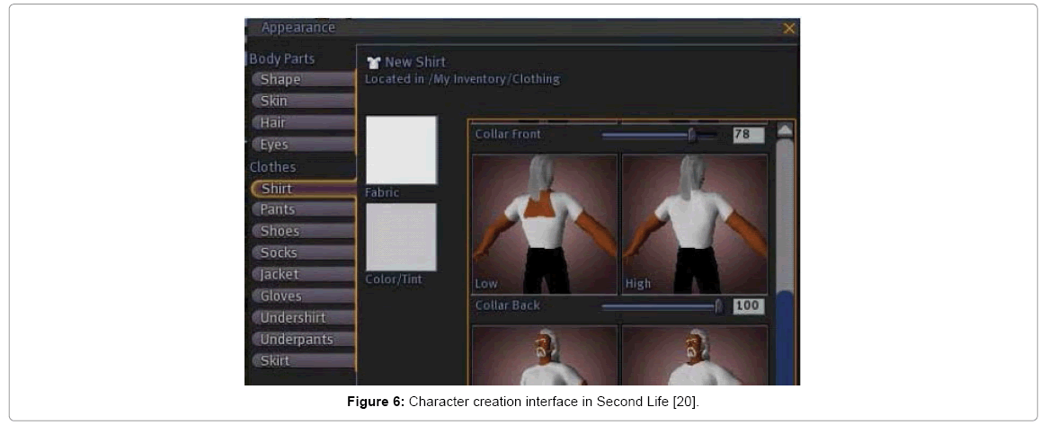The height and width of the screenshot is (425, 1049).
Task: Click the Collar Front slider handle
Action: pyautogui.click(x=691, y=135)
